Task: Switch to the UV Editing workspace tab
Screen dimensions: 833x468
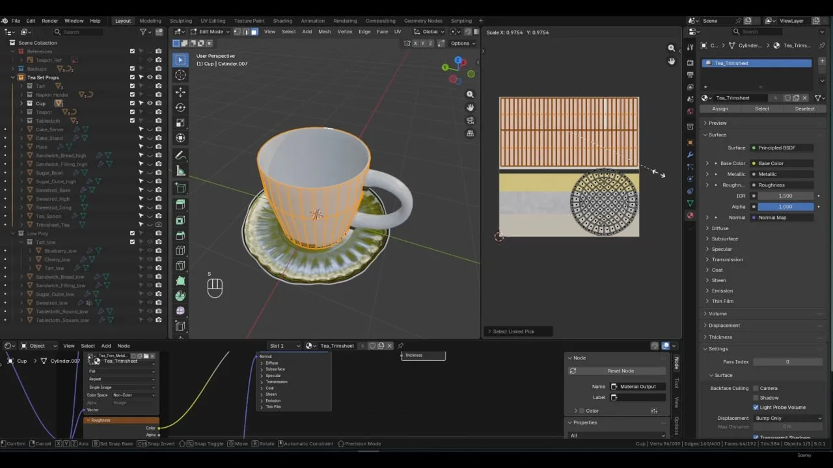Action: tap(213, 21)
